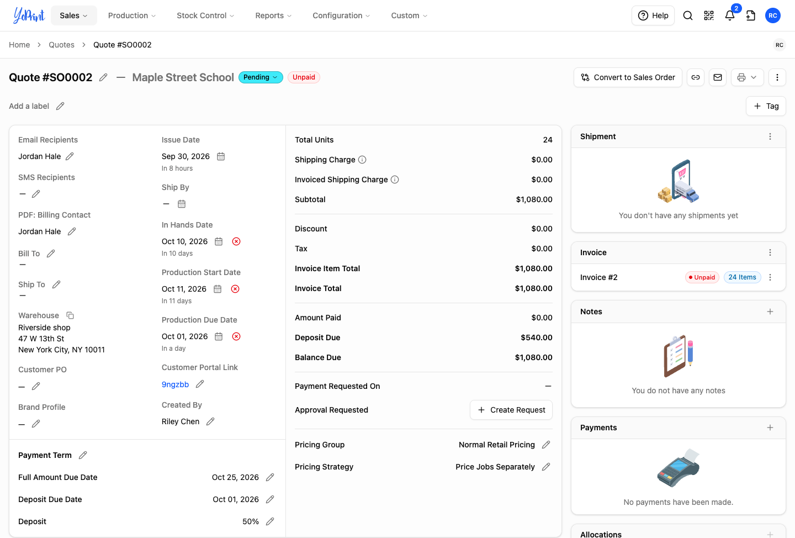This screenshot has width=795, height=538.
Task: Click the Create Request button
Action: [x=511, y=410]
